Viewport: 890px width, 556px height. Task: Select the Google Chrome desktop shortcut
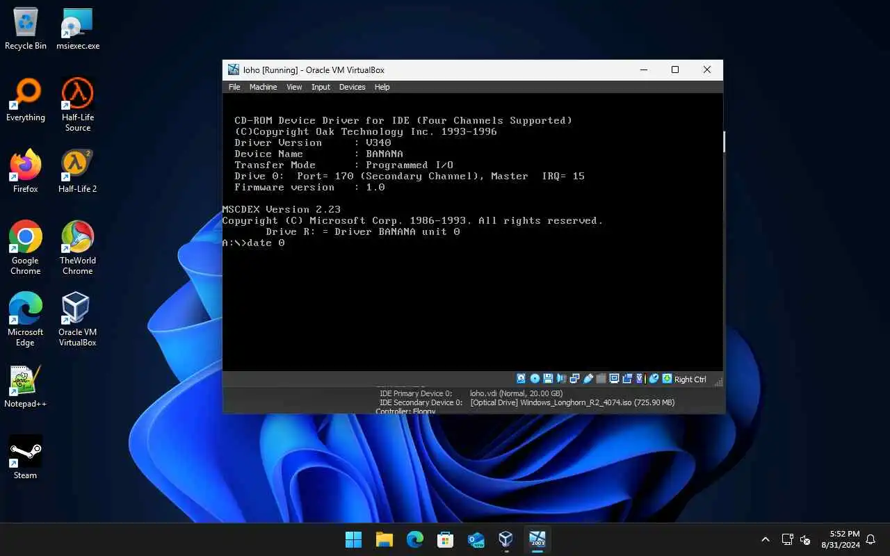click(x=26, y=248)
